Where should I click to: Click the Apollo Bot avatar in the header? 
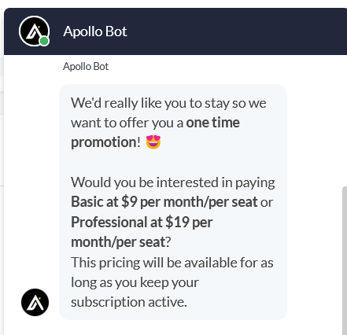(x=34, y=31)
